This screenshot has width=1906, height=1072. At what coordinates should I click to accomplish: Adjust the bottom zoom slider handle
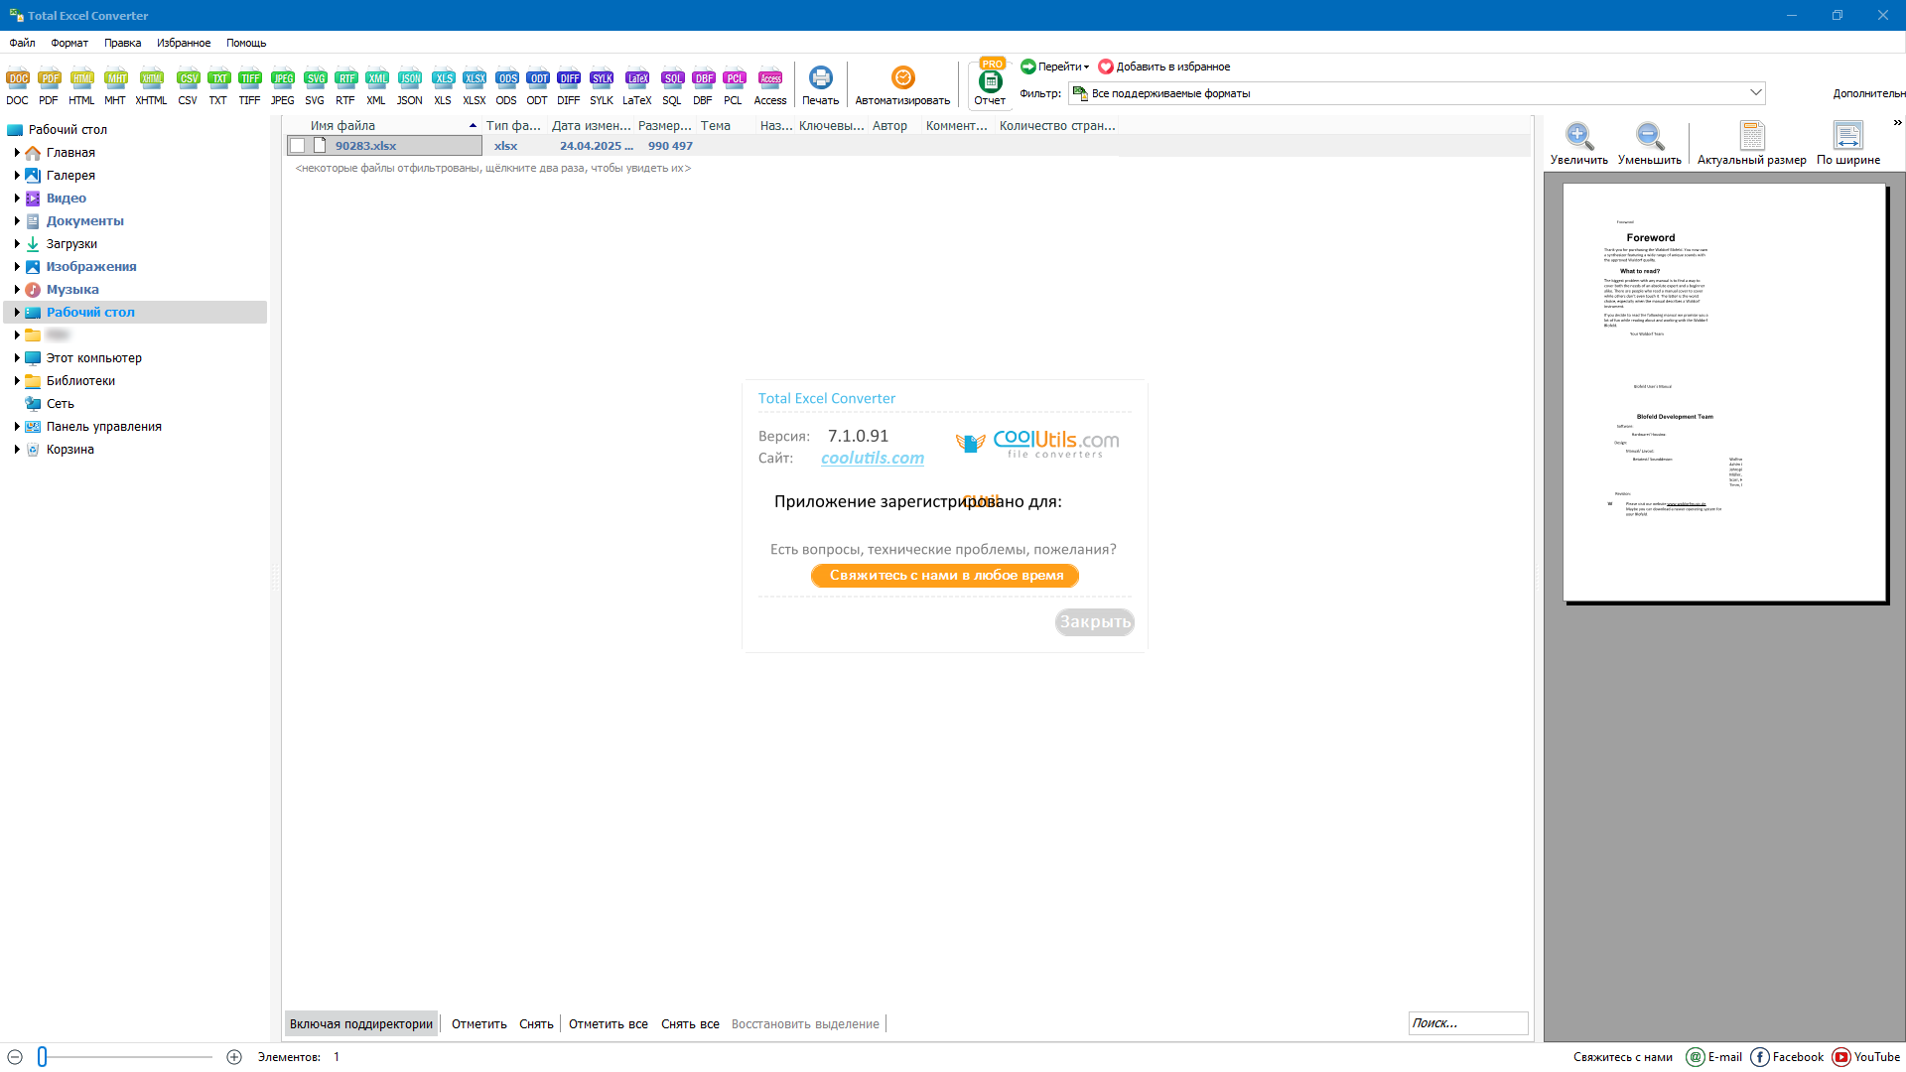pyautogui.click(x=42, y=1057)
